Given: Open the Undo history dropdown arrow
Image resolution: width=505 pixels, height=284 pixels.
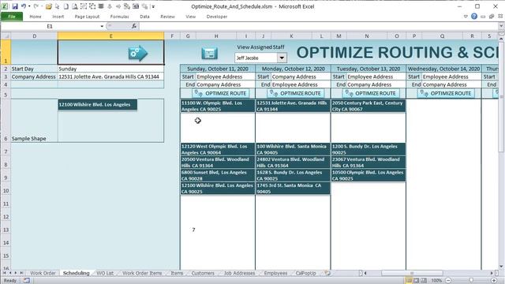Looking at the screenshot, I should [x=29, y=6].
